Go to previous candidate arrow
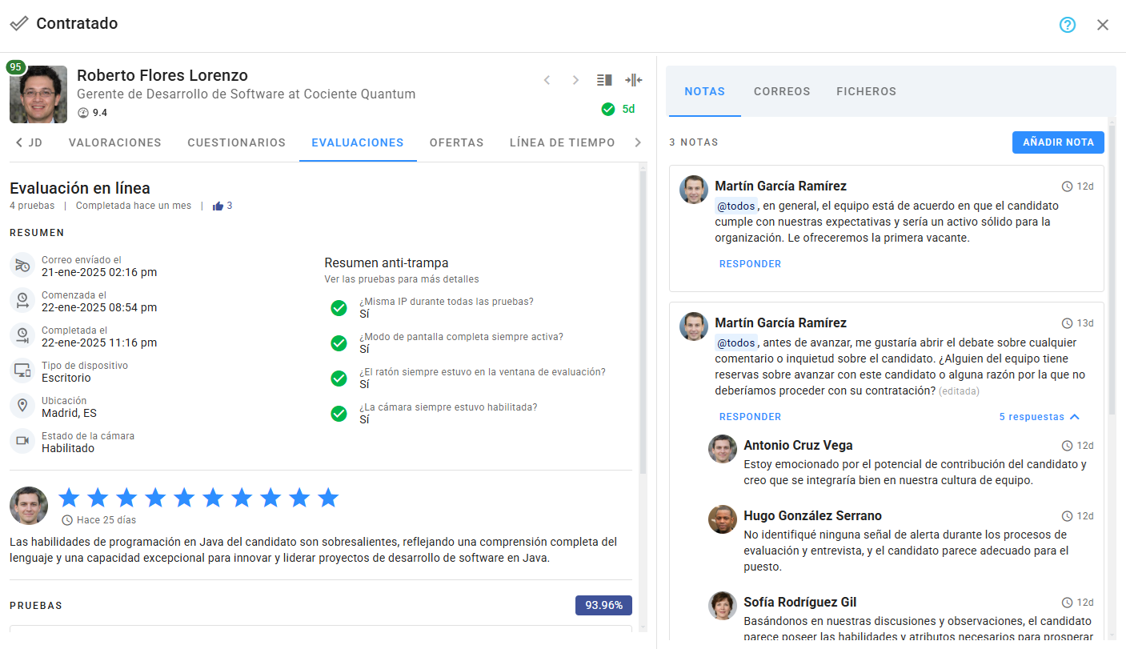1126x649 pixels. click(x=547, y=80)
